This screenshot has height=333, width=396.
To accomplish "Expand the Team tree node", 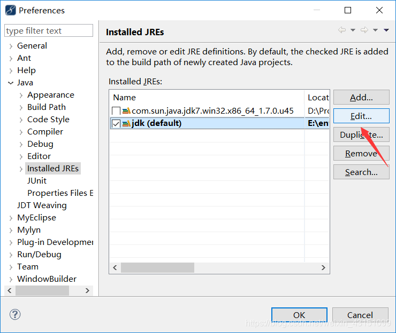I will pos(11,267).
